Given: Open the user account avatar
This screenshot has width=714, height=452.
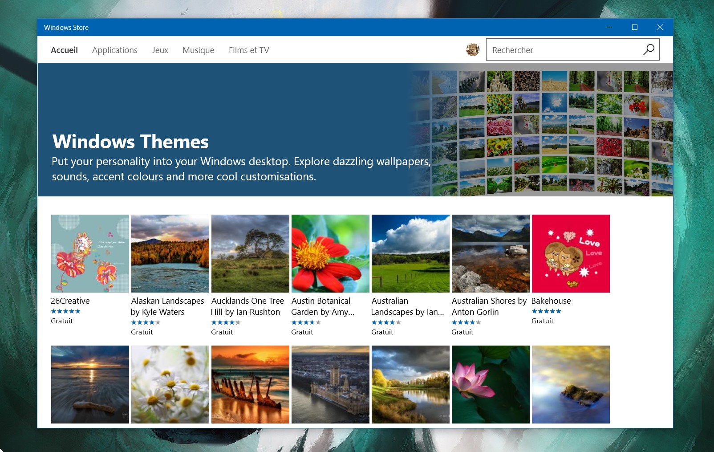Looking at the screenshot, I should click(473, 49).
